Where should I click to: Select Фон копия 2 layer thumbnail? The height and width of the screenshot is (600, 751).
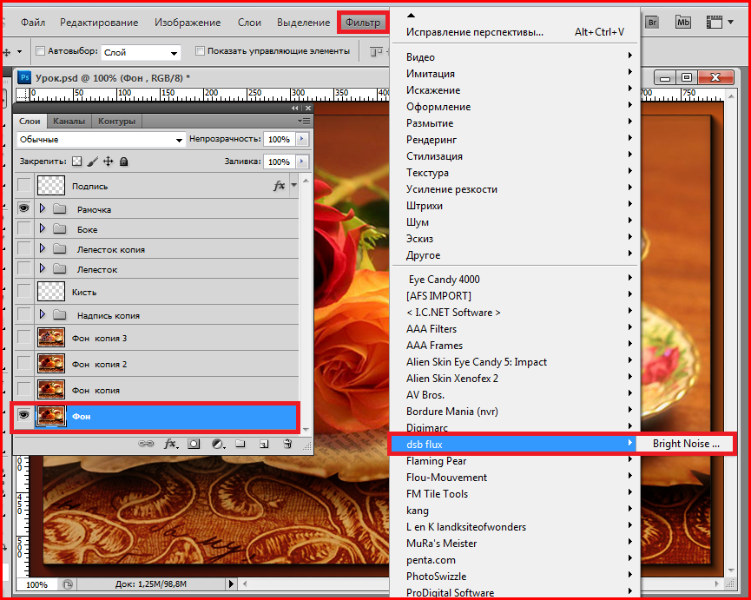[x=50, y=364]
